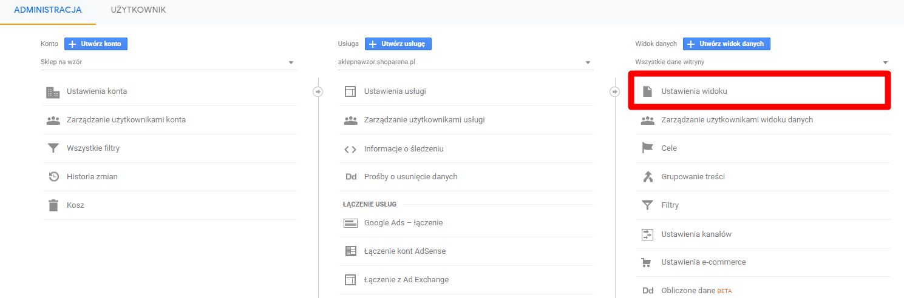Click the icon beside Google Ads – łączenie
The image size is (904, 298).
[x=350, y=223]
